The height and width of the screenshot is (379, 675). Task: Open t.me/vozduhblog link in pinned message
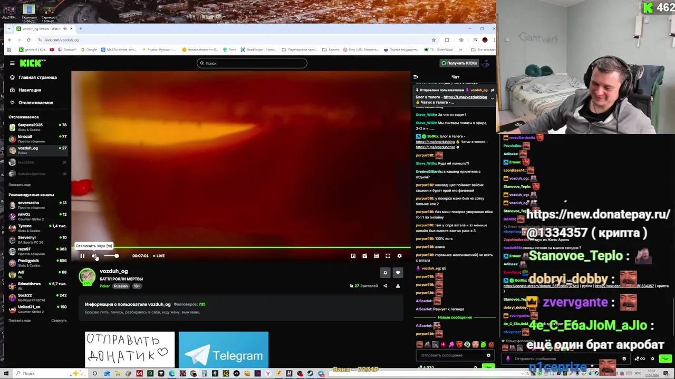tap(465, 97)
